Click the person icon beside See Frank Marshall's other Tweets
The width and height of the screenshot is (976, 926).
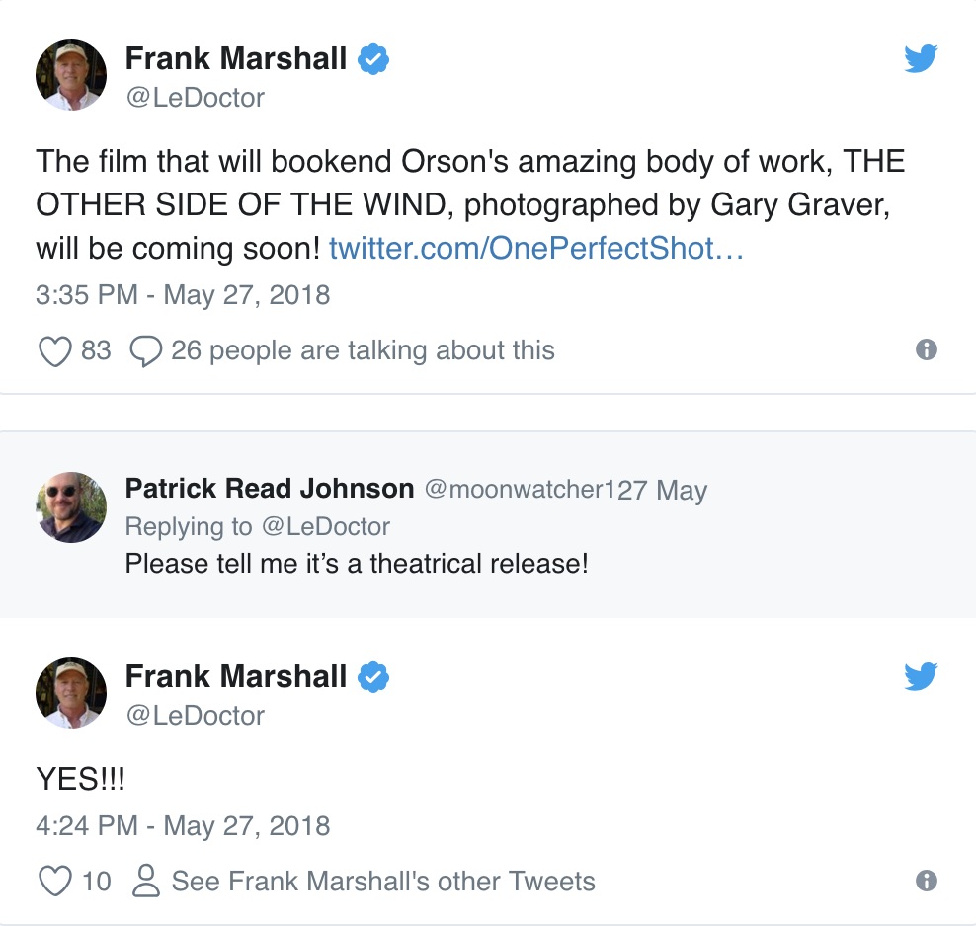(146, 881)
